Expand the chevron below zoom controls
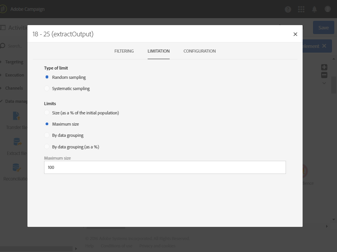Image resolution: width=337 pixels, height=252 pixels. click(324, 83)
